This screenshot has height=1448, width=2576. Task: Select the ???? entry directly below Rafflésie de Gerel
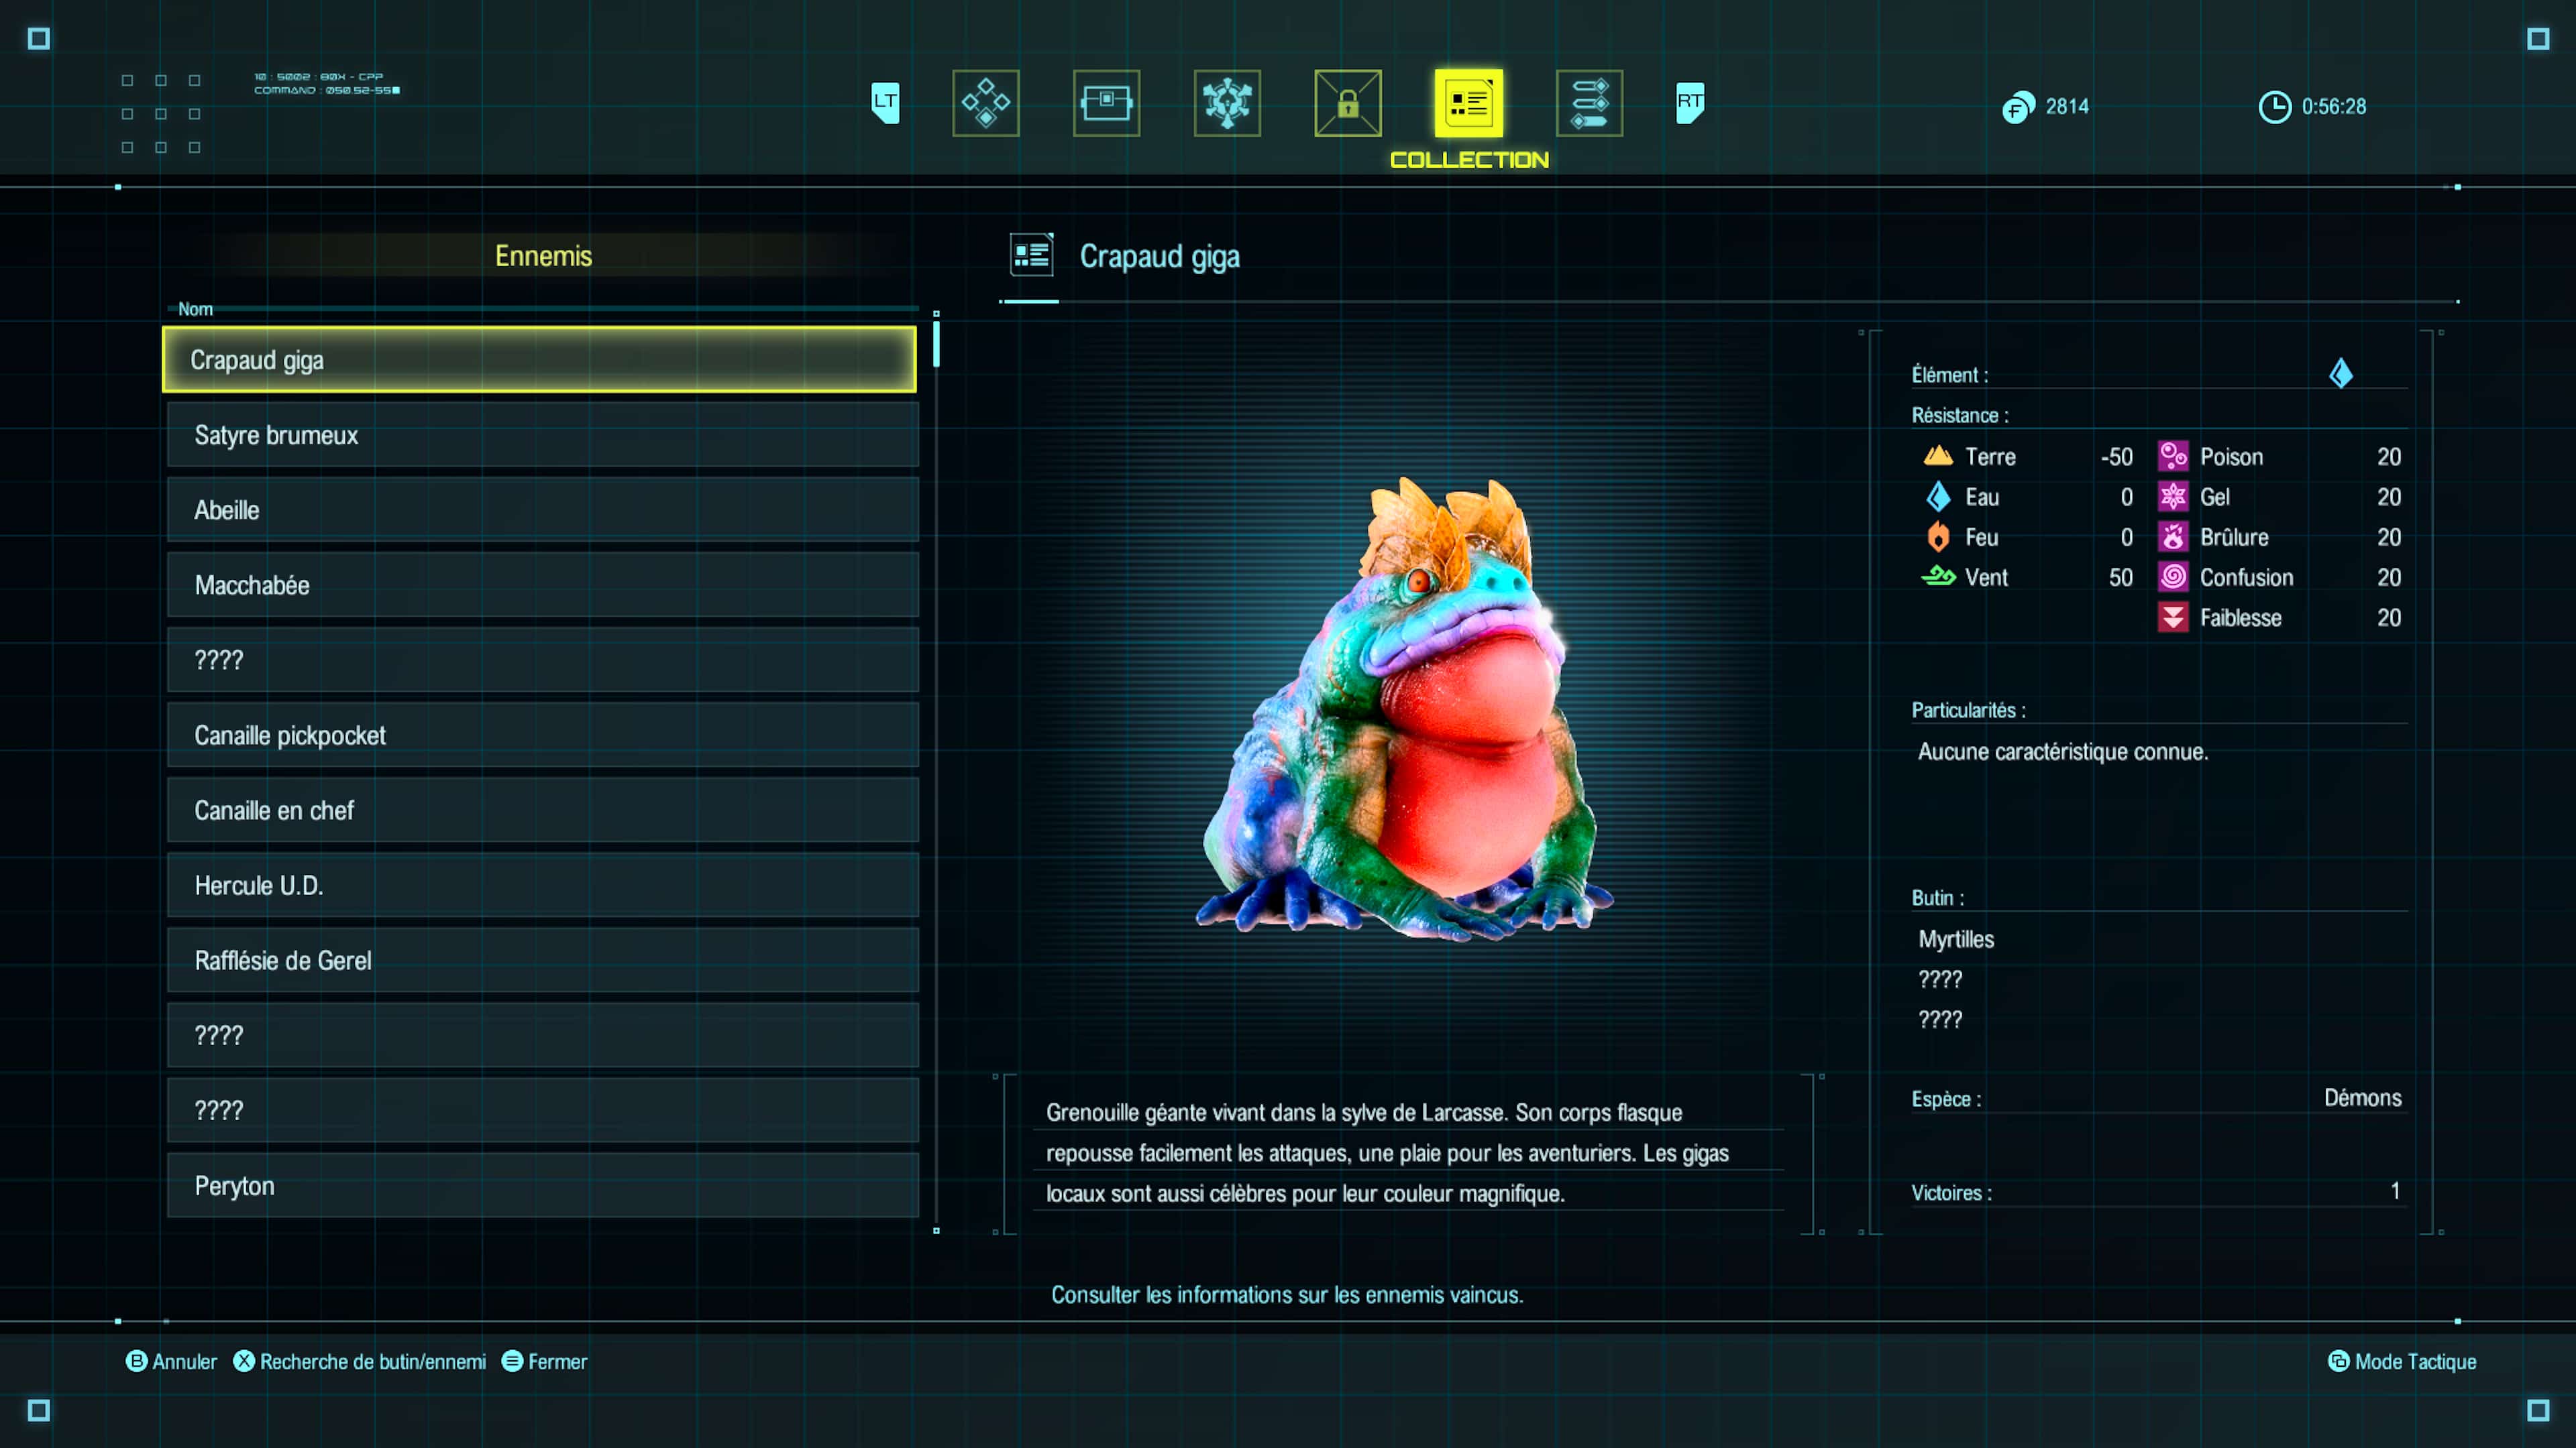[x=543, y=1035]
